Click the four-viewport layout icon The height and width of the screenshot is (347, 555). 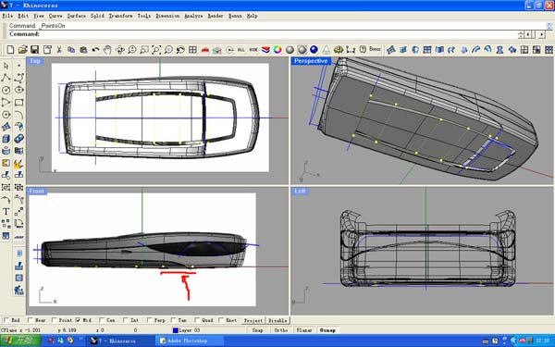point(192,50)
